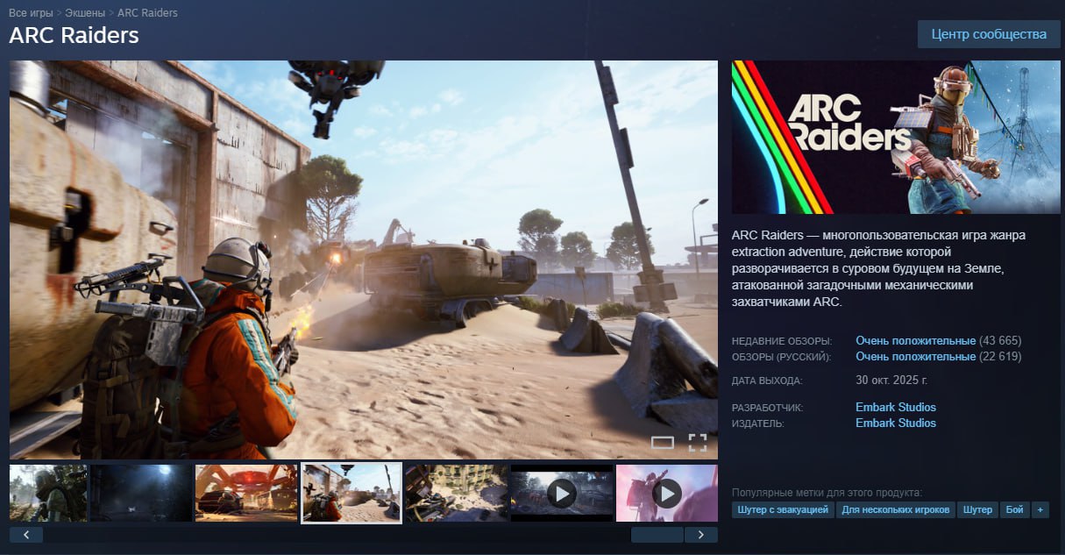View Russian reviews 'Очень положительные' link
The image size is (1065, 555).
click(915, 356)
